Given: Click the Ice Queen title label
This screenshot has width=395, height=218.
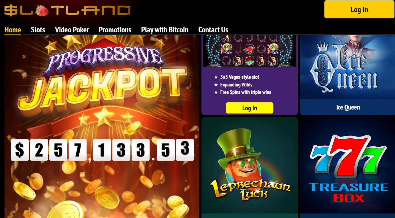Looking at the screenshot, I should (x=348, y=107).
